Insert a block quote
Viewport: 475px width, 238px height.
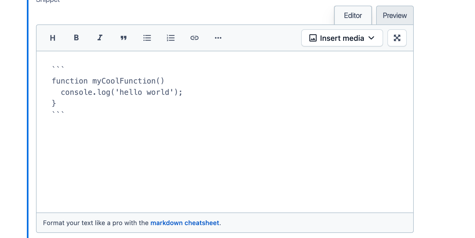[124, 38]
